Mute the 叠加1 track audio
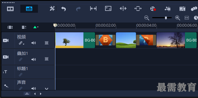Viewport: 198px width, 98px height. pos(34,59)
